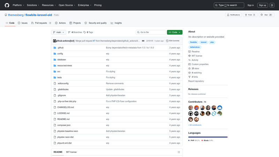
Task: Expand commit message ellipsis button
Action: click(x=143, y=41)
